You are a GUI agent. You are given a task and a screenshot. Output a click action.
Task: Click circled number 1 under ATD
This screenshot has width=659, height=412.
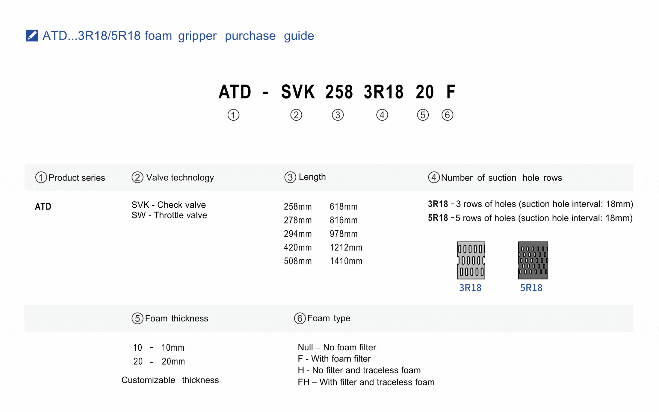coord(233,115)
